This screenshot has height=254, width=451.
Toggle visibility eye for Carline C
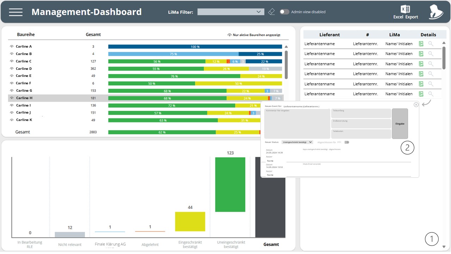tap(12, 61)
